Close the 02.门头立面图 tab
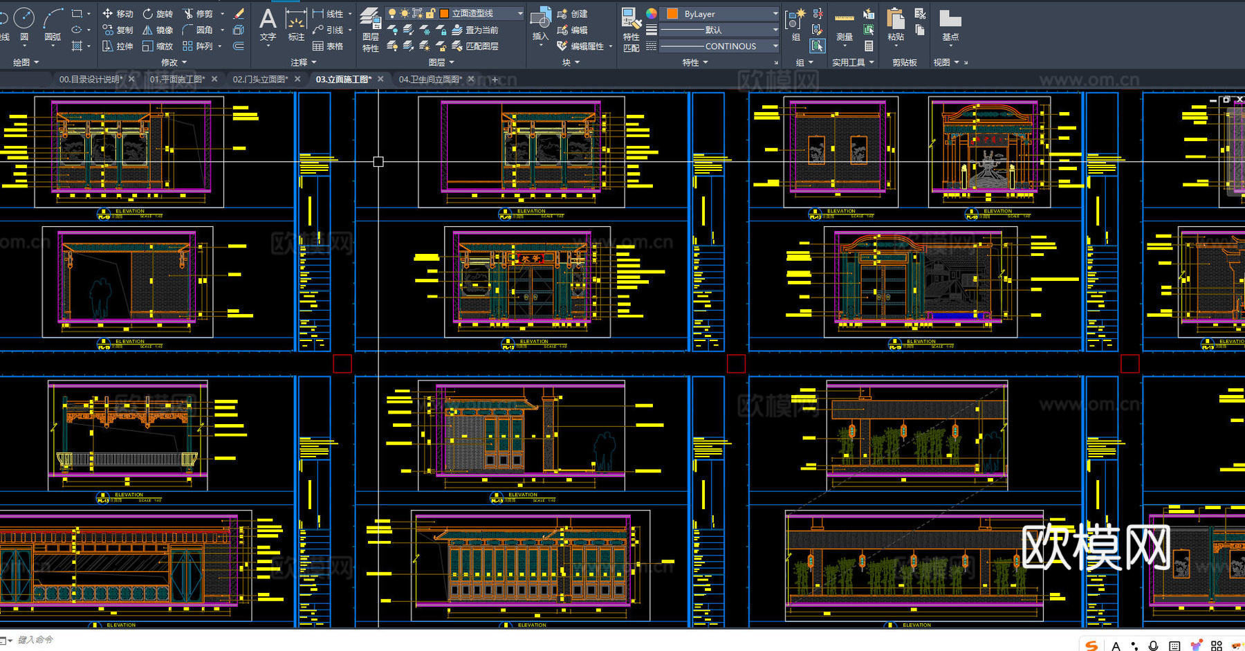The image size is (1245, 651). click(297, 79)
